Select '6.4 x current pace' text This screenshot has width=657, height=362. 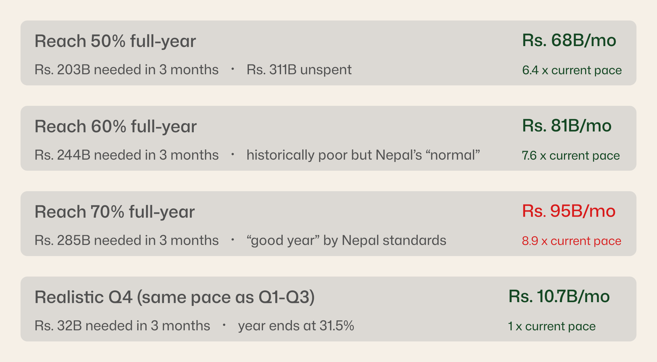(x=571, y=70)
